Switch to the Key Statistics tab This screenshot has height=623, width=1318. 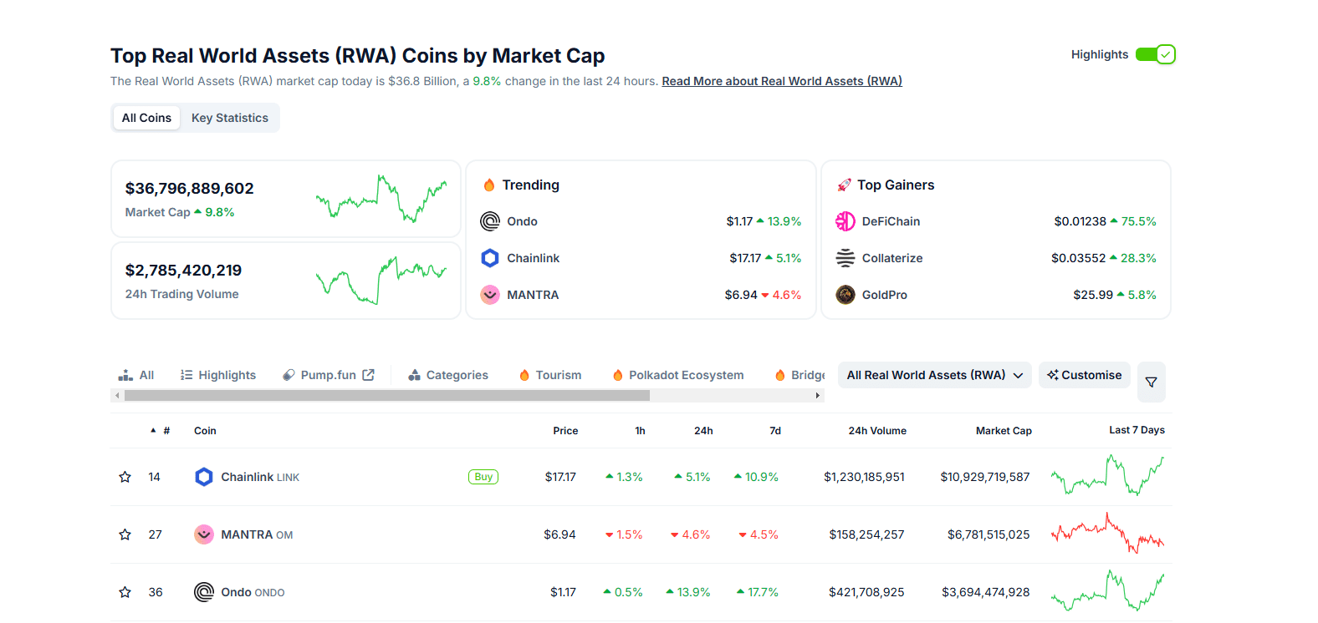[230, 118]
